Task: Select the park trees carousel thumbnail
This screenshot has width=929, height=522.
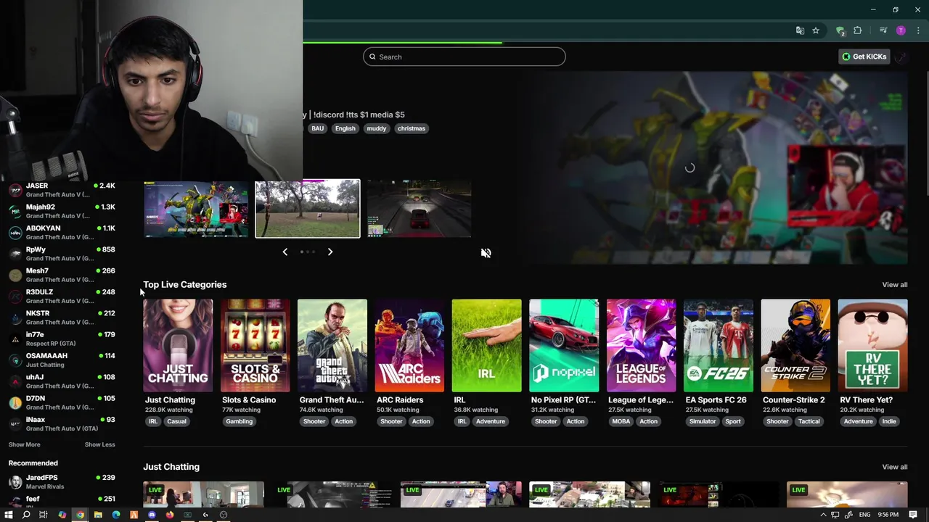Action: point(308,209)
